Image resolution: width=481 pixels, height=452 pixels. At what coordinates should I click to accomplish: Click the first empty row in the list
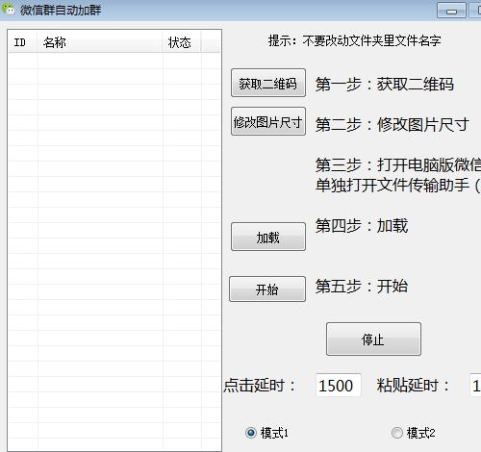(x=114, y=61)
